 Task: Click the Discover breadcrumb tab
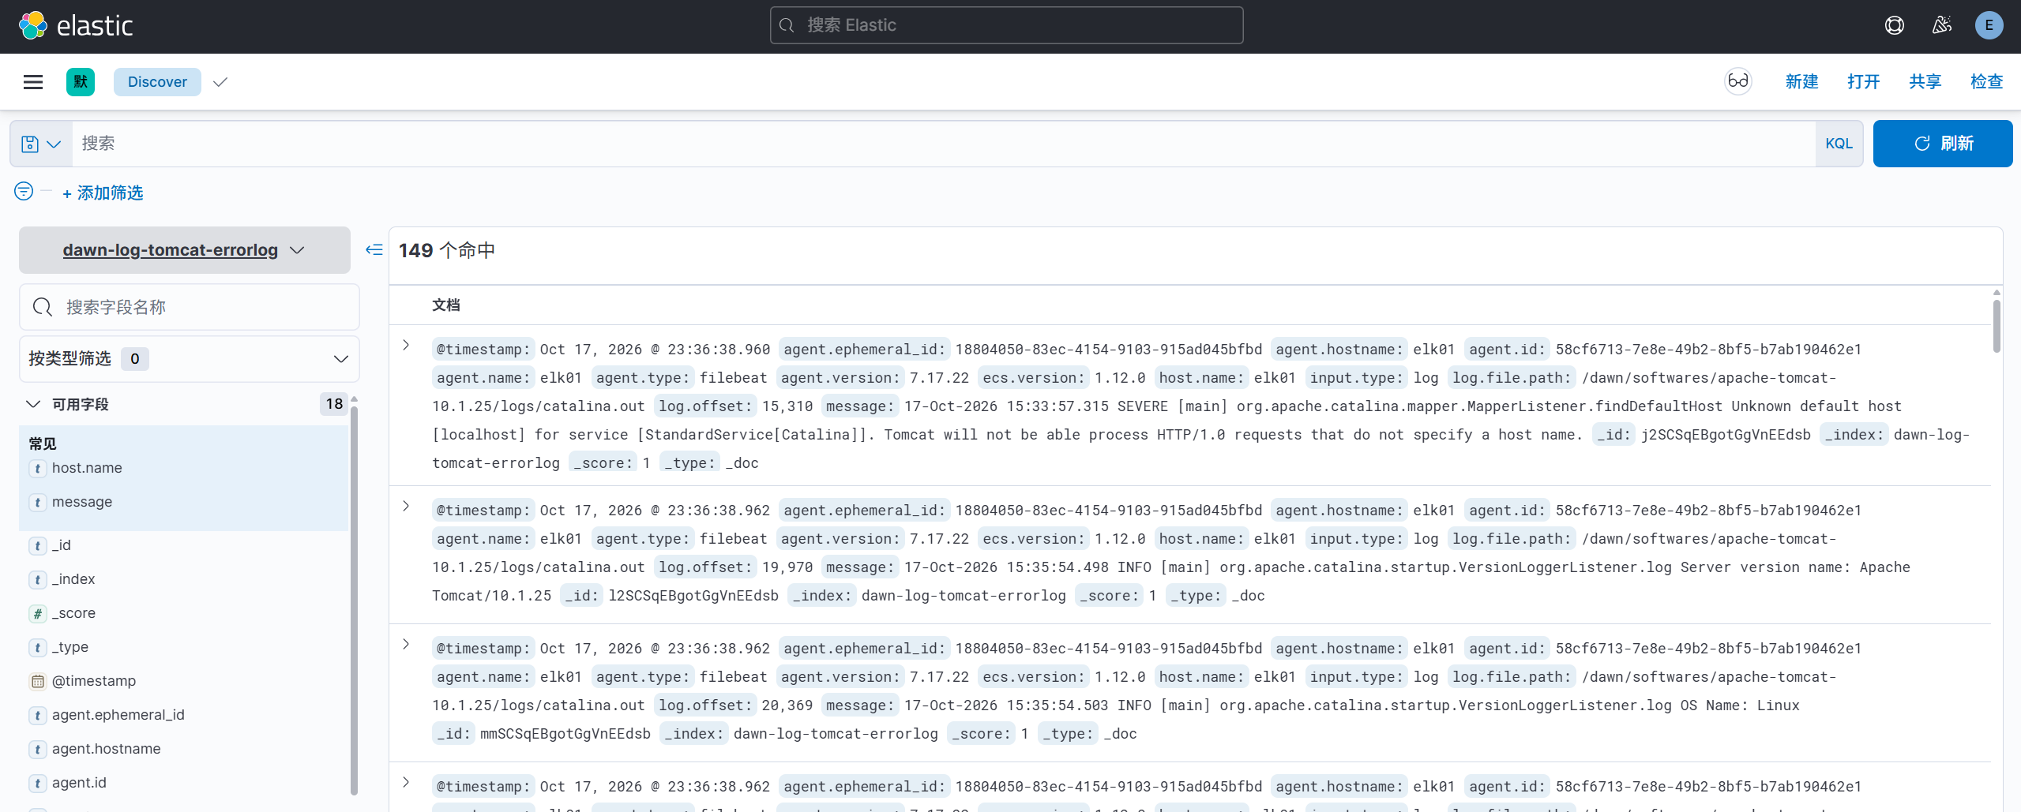pyautogui.click(x=157, y=82)
